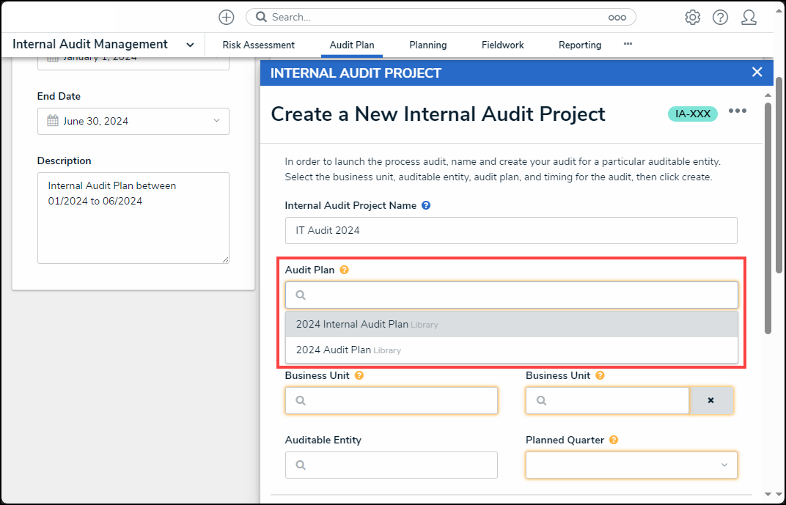This screenshot has width=786, height=505.
Task: Open the End Date picker dropdown
Action: tap(216, 121)
